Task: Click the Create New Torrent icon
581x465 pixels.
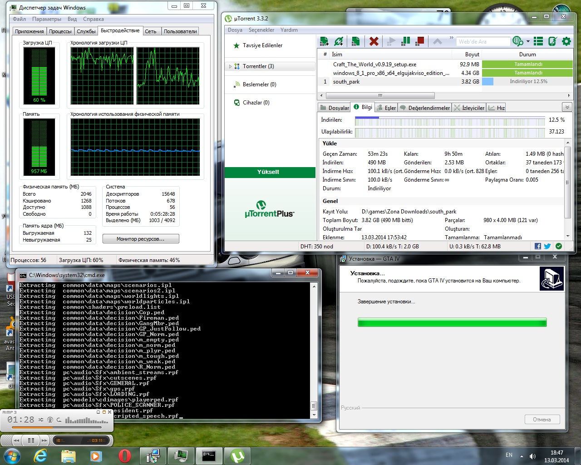Action: click(x=356, y=41)
